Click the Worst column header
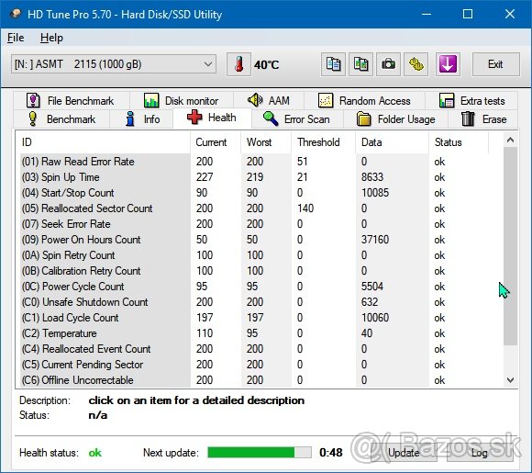The width and height of the screenshot is (532, 473). coord(266,142)
